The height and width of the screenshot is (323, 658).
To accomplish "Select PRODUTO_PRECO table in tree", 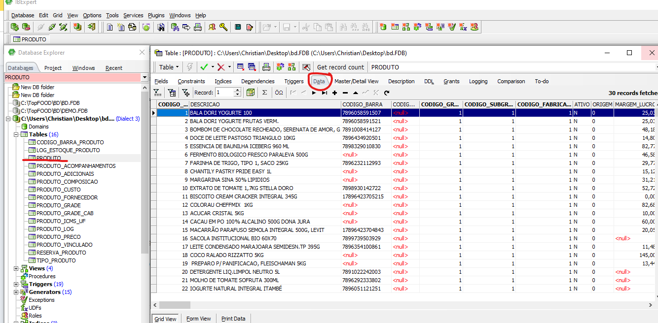I will [58, 237].
